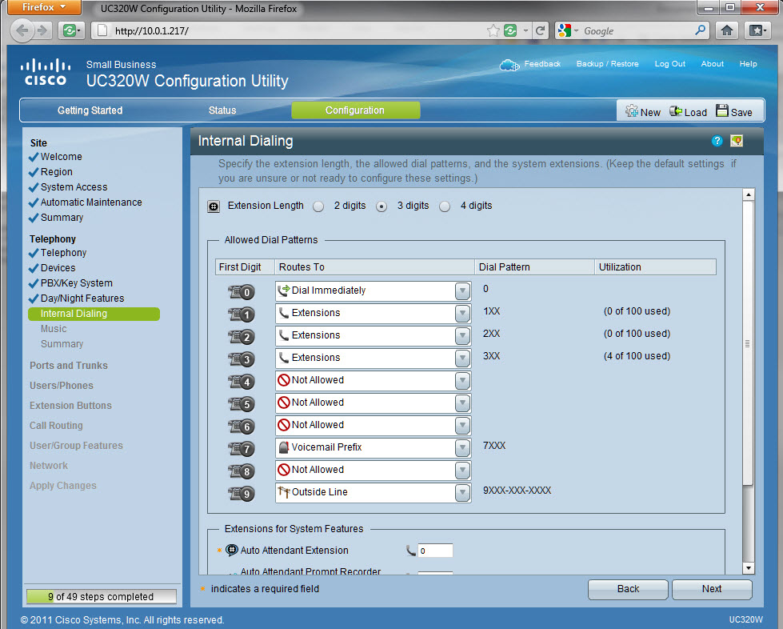Expand Voicemail Prefix dropdown for digit 7
783x629 pixels.
pyautogui.click(x=462, y=448)
